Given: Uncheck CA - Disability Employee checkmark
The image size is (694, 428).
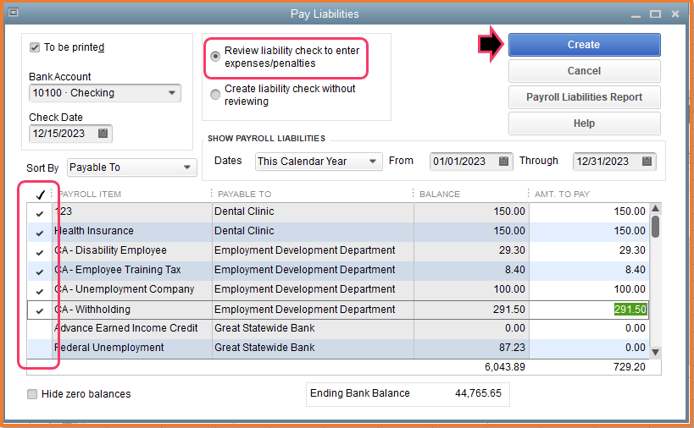Looking at the screenshot, I should pos(40,252).
